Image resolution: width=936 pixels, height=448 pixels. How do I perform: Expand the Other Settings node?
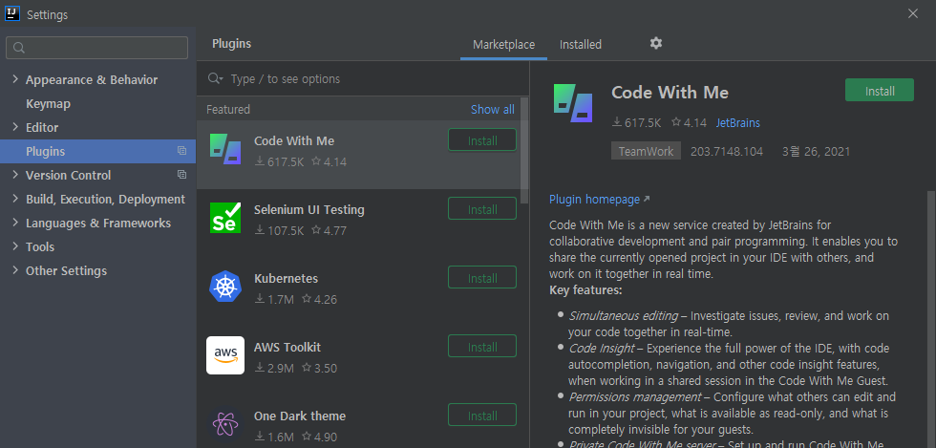click(x=15, y=270)
